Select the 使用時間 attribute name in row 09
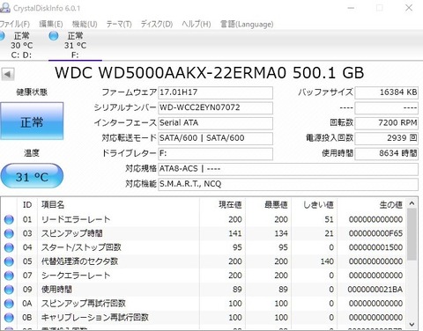The width and height of the screenshot is (423, 331). coord(56,290)
